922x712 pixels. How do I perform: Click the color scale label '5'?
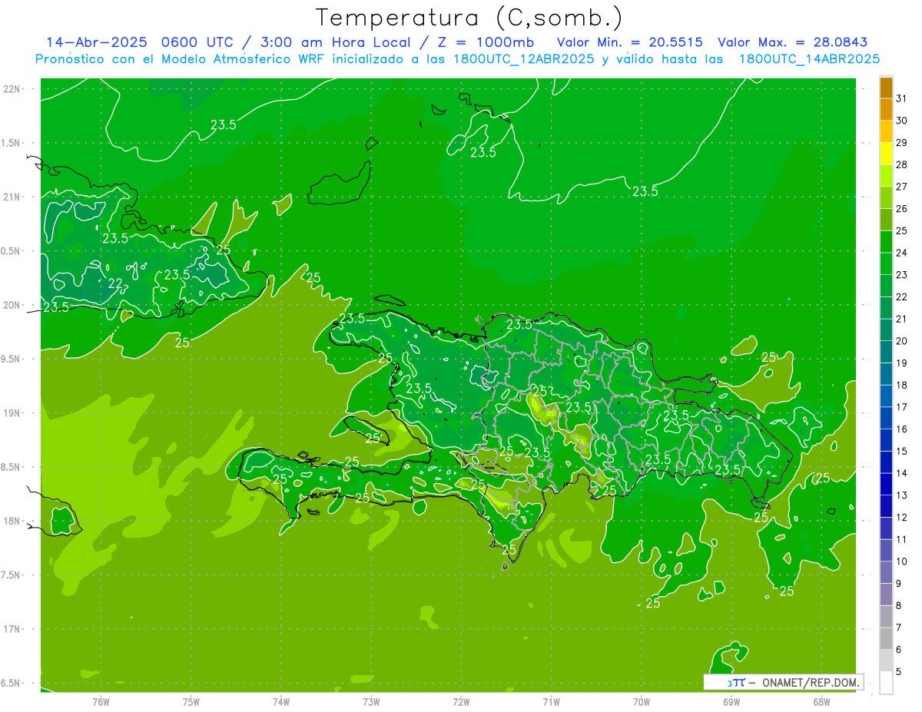pos(900,671)
